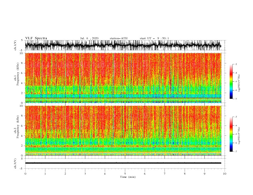
Task: Click time axis tick label '3'
Action: pyautogui.click(x=85, y=174)
